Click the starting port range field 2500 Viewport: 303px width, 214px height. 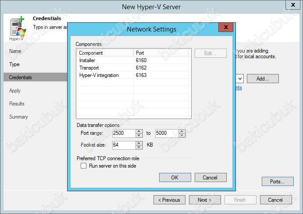click(x=124, y=133)
